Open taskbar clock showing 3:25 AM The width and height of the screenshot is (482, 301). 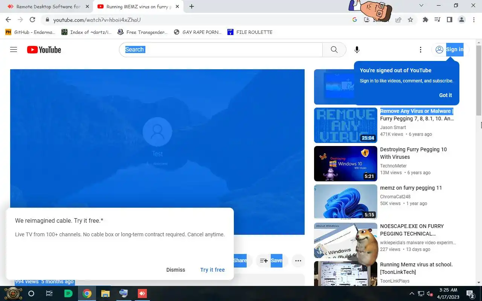click(448, 293)
